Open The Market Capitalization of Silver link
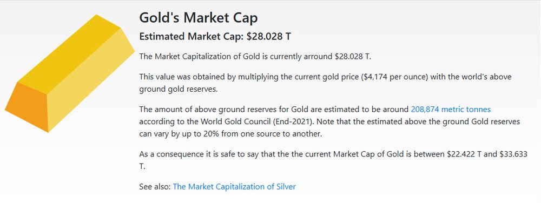Screen dimensions: 541x224 tap(234, 187)
